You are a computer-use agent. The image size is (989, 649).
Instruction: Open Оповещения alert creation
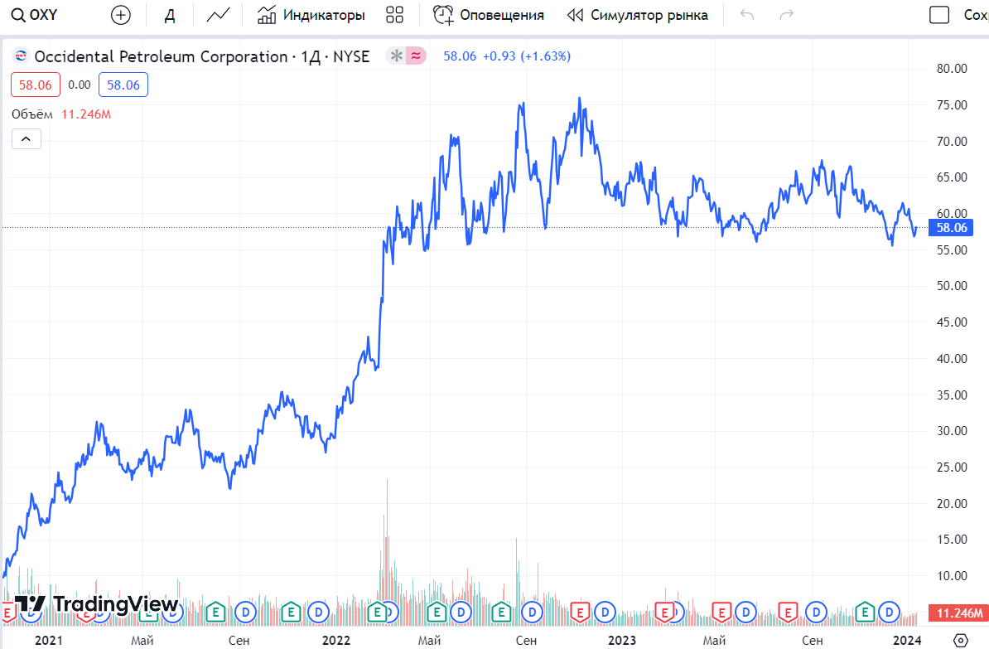pyautogui.click(x=489, y=15)
